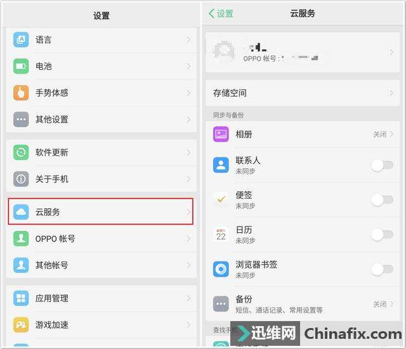Tap the 云服务 cloud icon

tap(21, 212)
